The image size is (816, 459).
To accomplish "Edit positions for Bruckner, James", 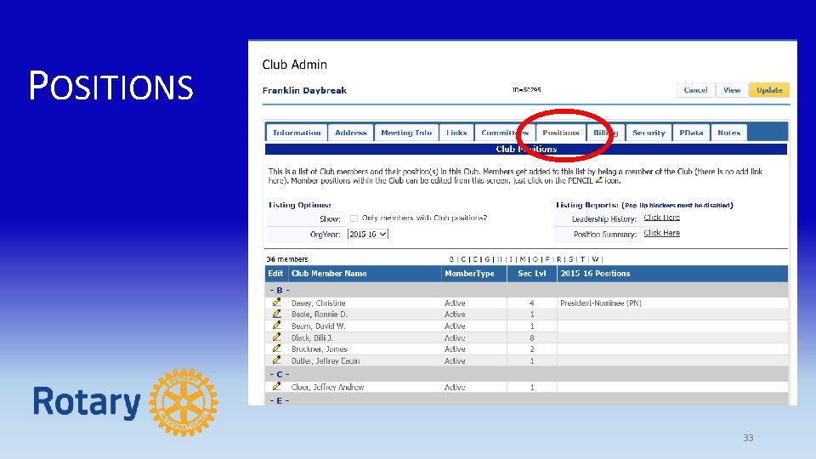I will pos(276,348).
